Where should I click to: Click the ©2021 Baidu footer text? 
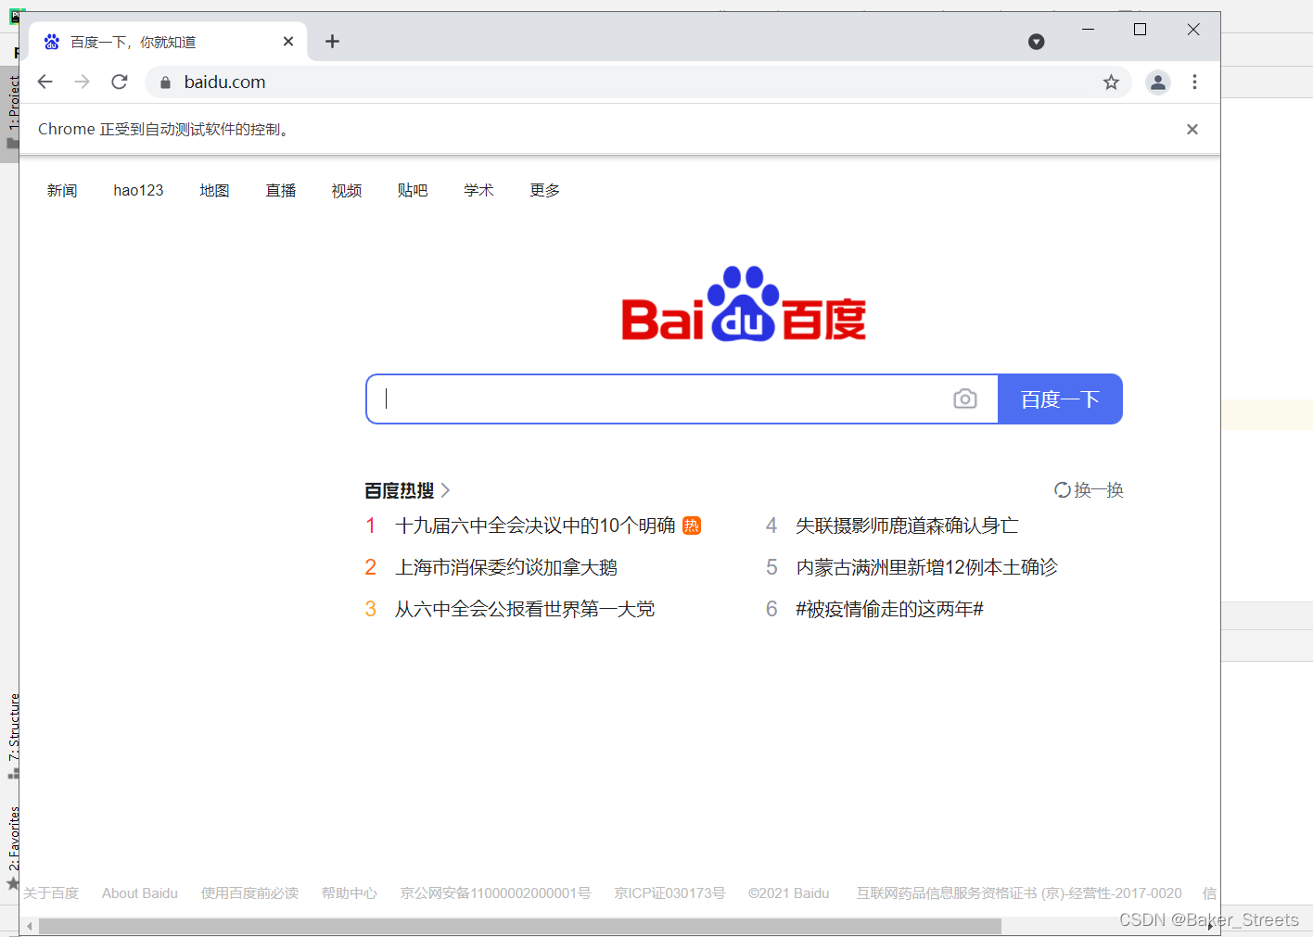789,893
